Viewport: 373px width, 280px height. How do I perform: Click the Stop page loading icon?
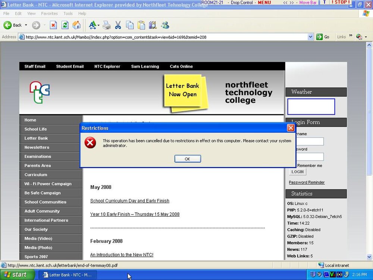coord(53,25)
